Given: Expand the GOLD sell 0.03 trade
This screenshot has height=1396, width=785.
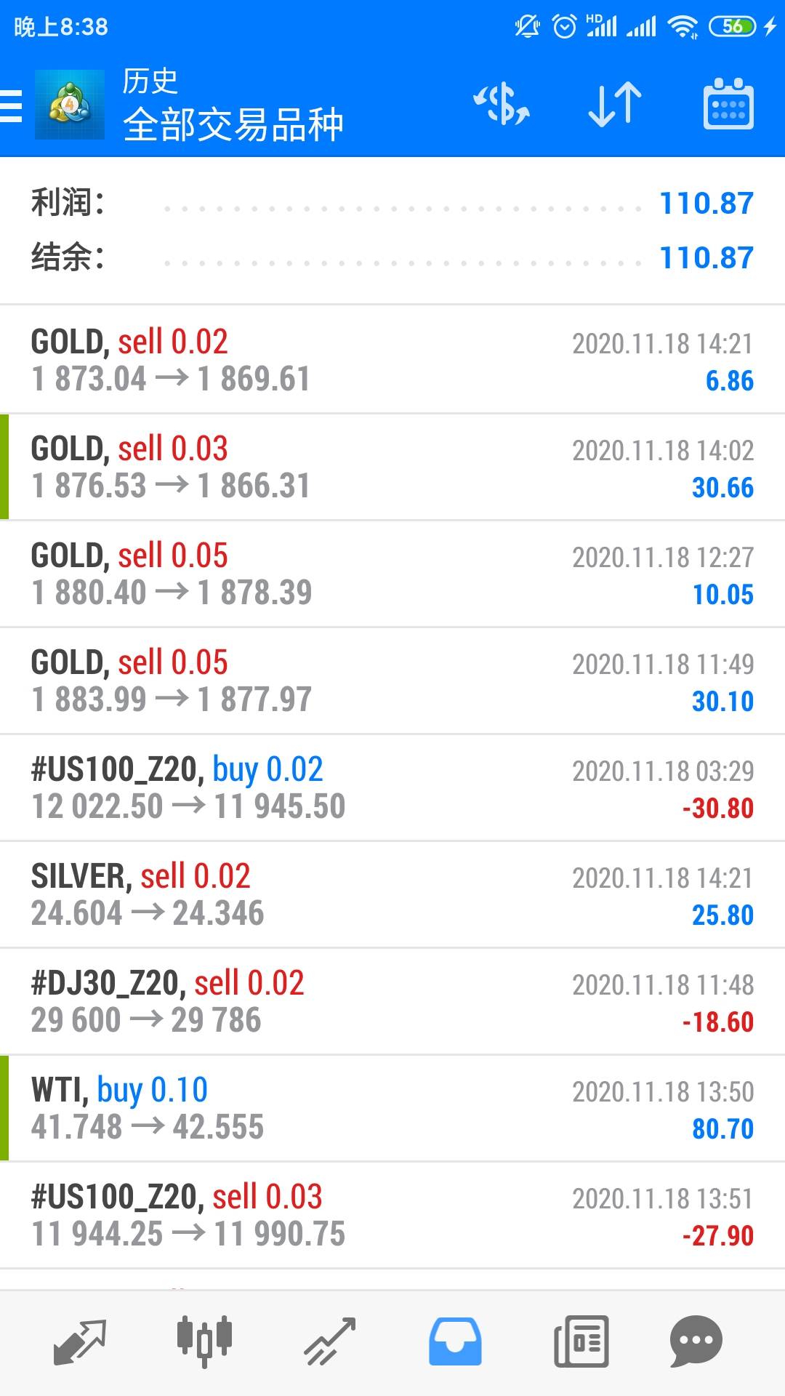Looking at the screenshot, I should pos(392,467).
